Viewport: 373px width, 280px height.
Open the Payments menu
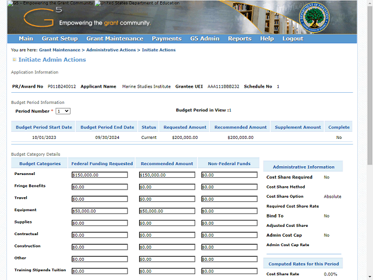click(167, 39)
